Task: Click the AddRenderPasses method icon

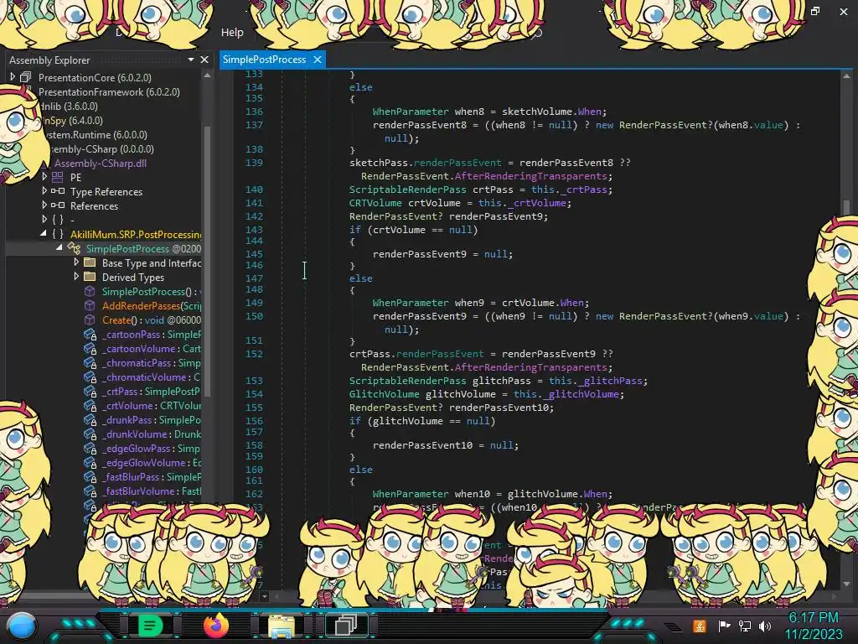Action: 90,305
